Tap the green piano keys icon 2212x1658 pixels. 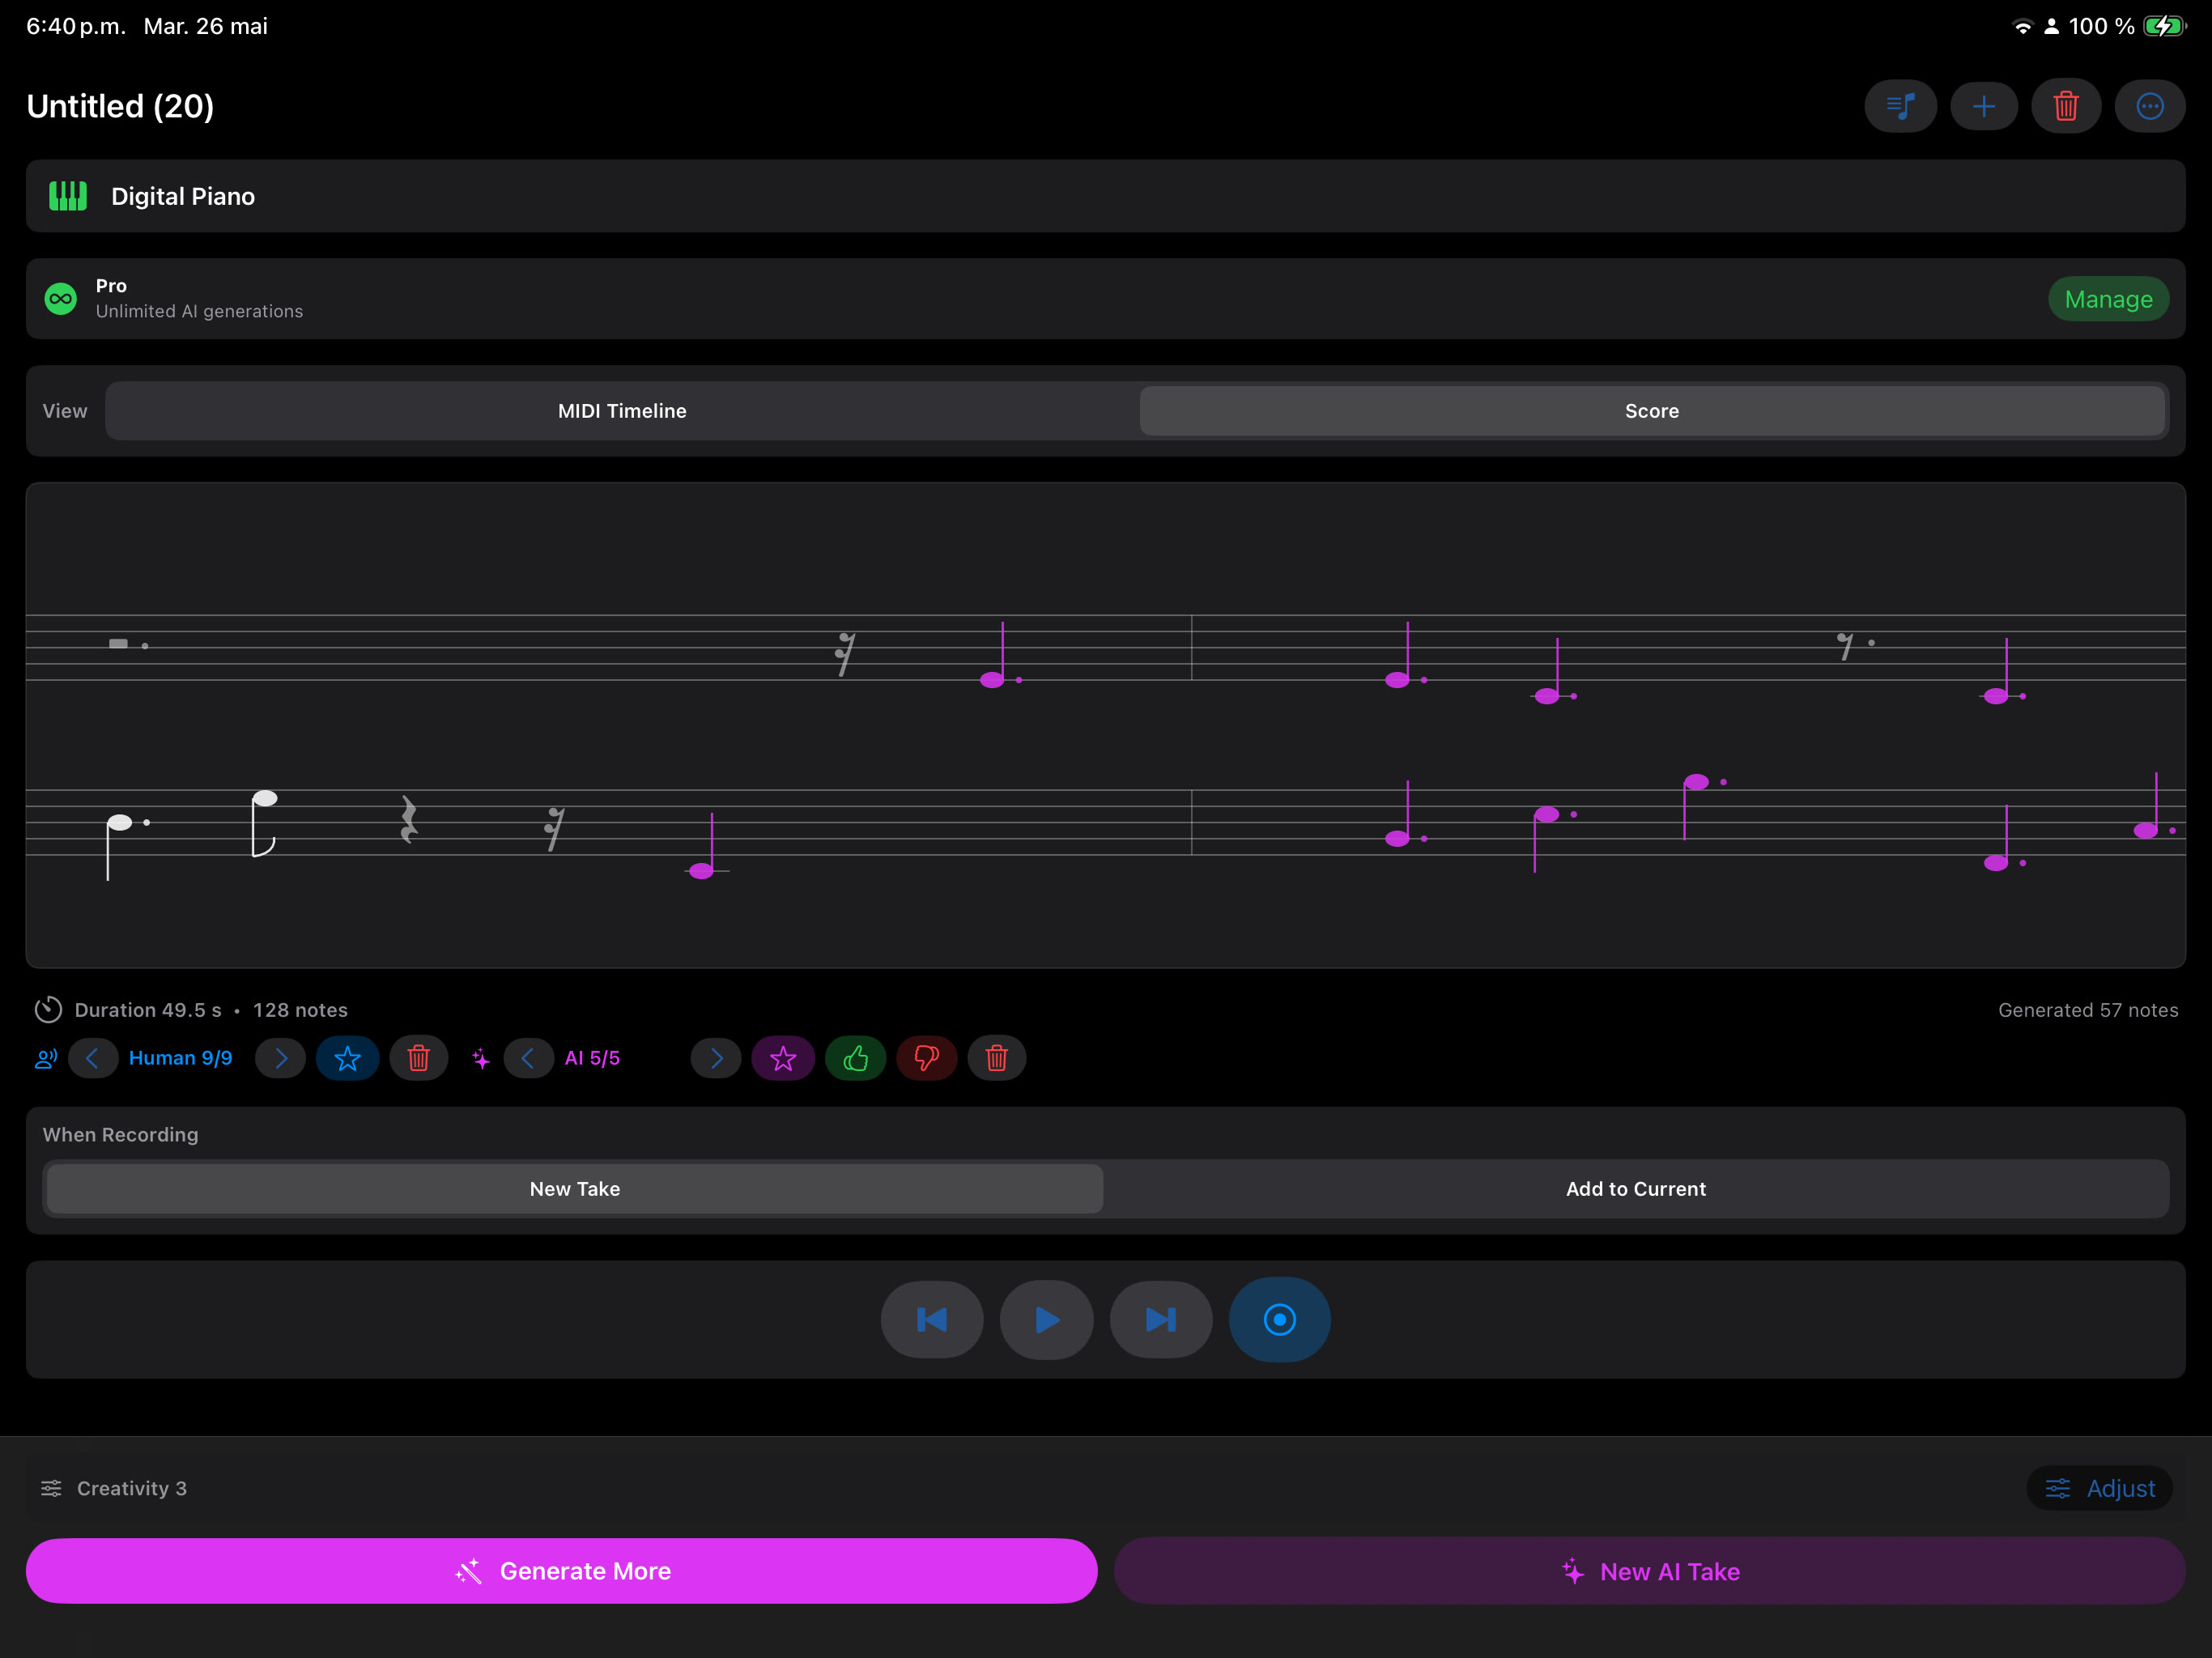(x=68, y=196)
